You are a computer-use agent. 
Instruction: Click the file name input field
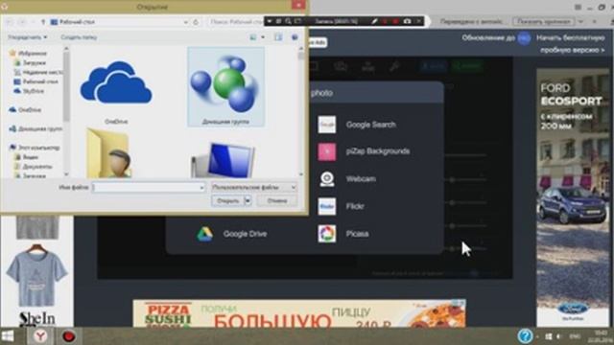[149, 188]
